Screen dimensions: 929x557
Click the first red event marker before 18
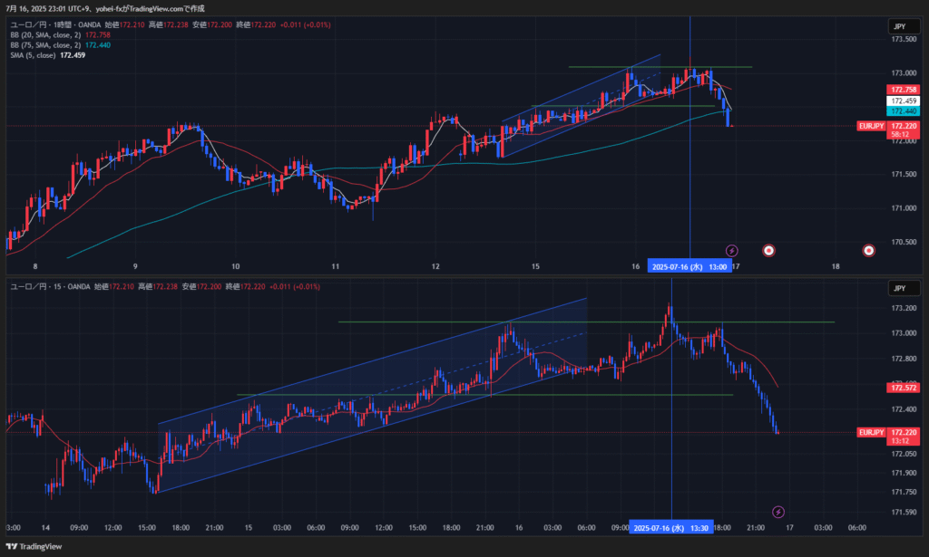click(768, 249)
